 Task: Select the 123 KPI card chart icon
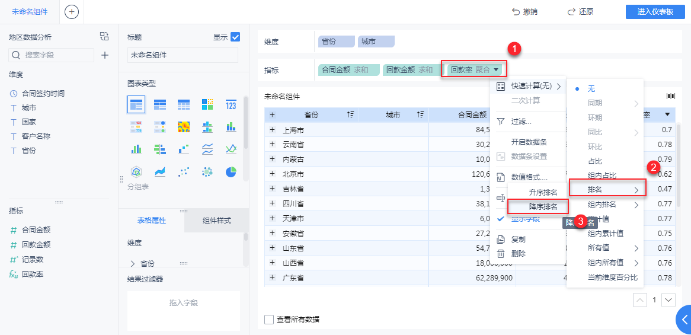pos(231,104)
